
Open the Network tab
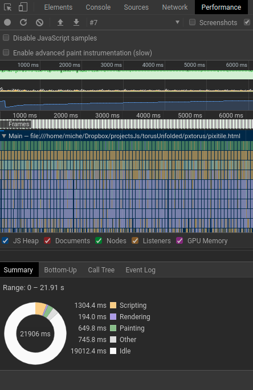[175, 7]
